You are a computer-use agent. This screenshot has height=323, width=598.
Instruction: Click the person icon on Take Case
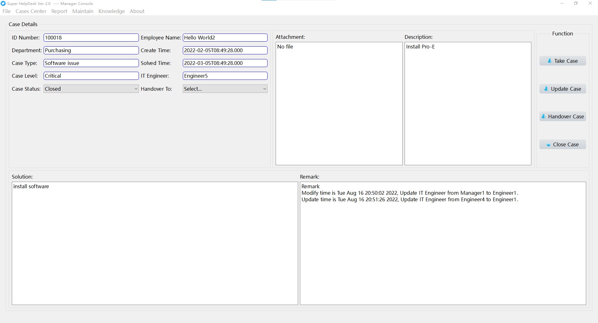pos(550,61)
